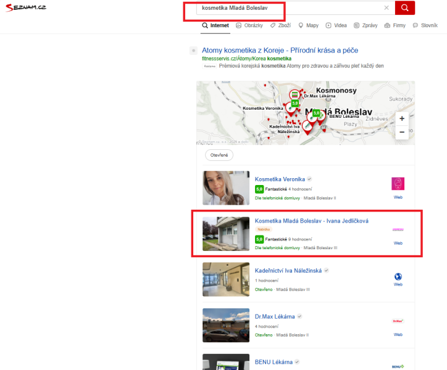The width and height of the screenshot is (447, 370).
Task: Click the Kosmetika Veronika photo thumbnail
Action: [x=226, y=187]
